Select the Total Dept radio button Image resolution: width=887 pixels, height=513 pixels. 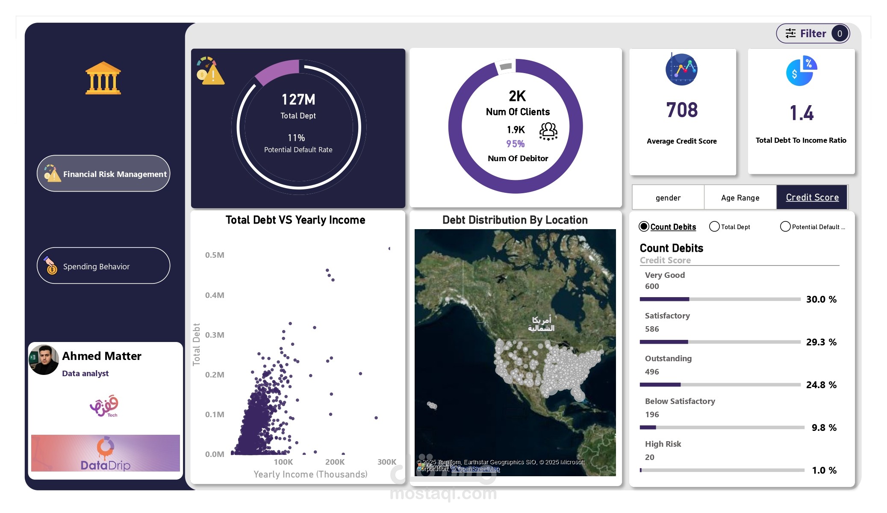coord(714,227)
